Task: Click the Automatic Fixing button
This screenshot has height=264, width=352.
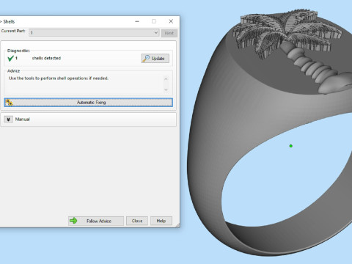Action: click(x=89, y=103)
